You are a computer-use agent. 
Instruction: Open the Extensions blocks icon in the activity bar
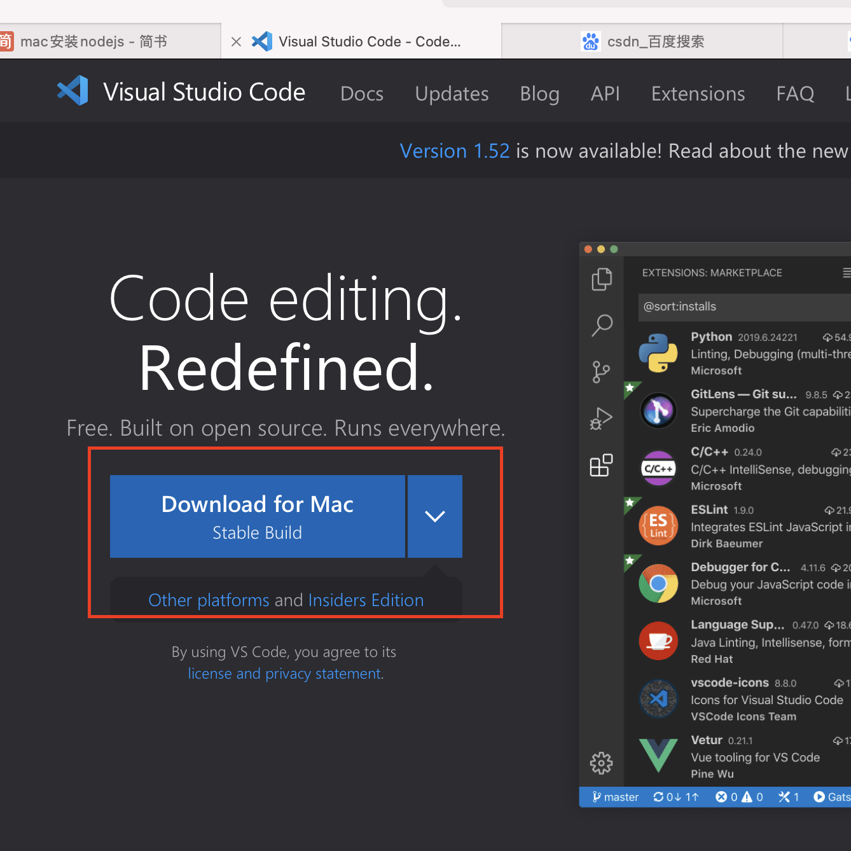(x=601, y=465)
